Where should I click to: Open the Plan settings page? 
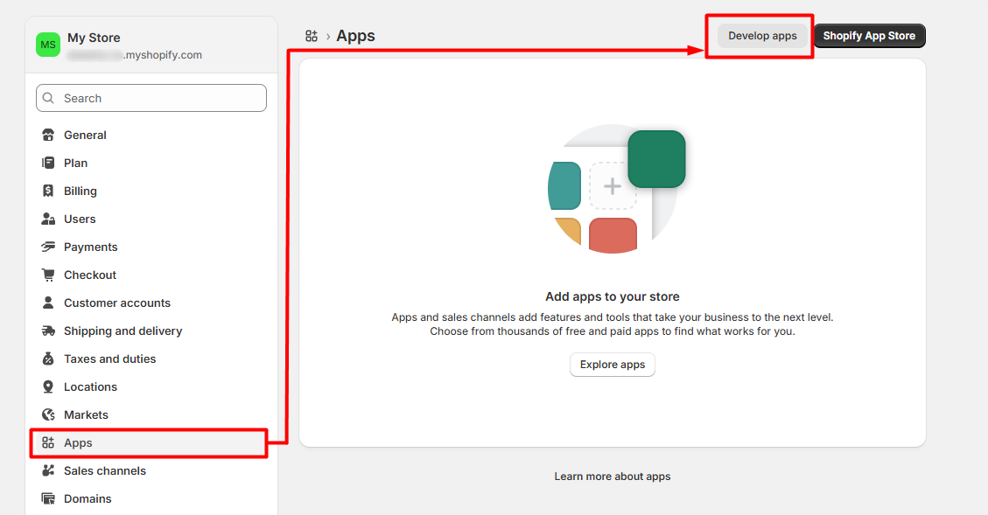point(75,164)
